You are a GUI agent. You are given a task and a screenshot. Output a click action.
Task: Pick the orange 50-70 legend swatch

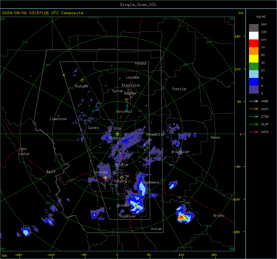tap(254, 51)
